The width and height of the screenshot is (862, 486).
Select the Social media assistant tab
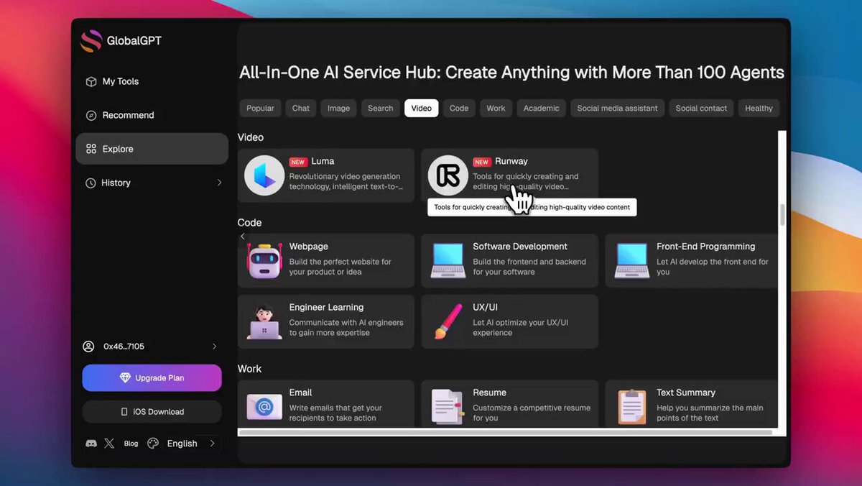(617, 109)
